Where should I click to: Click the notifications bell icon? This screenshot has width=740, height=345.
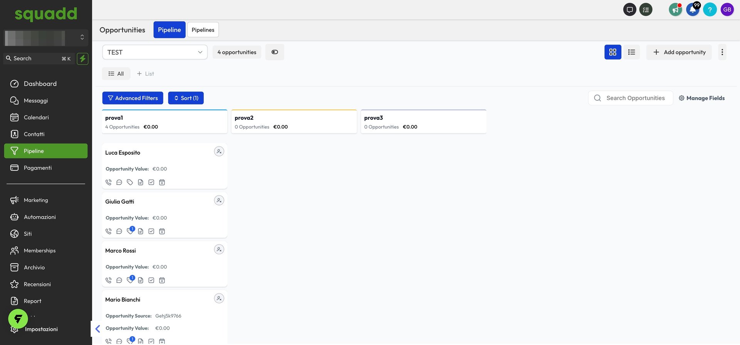tap(693, 10)
